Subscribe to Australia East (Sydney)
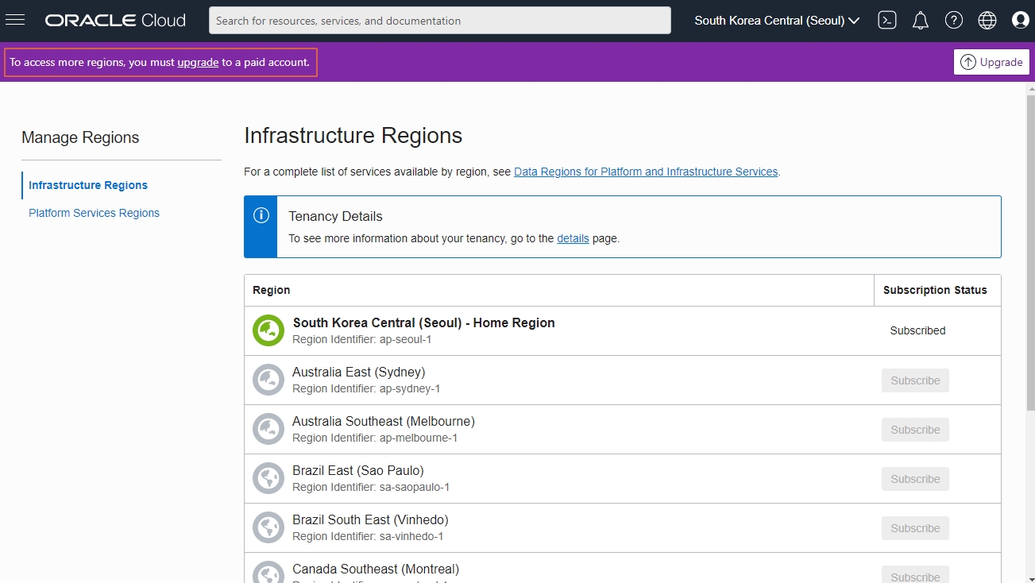Viewport: 1035px width, 583px height. pos(915,380)
